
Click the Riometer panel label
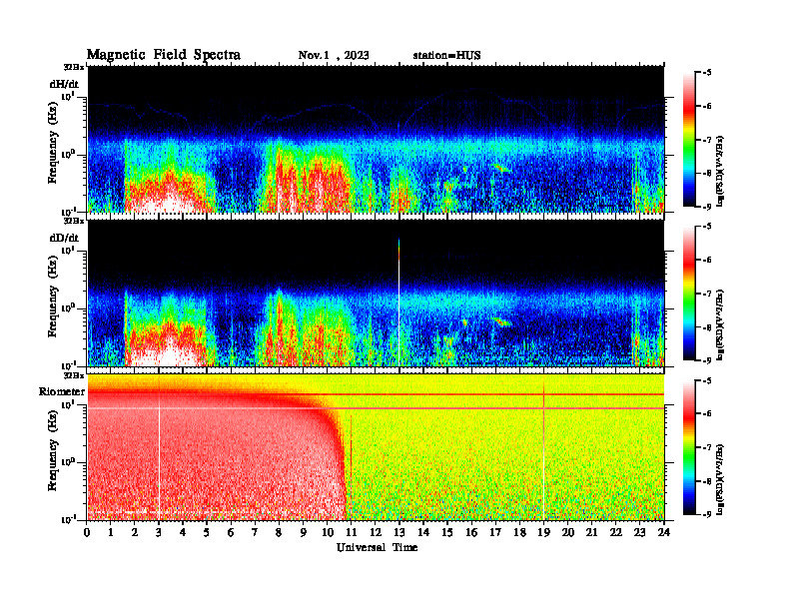click(x=62, y=391)
